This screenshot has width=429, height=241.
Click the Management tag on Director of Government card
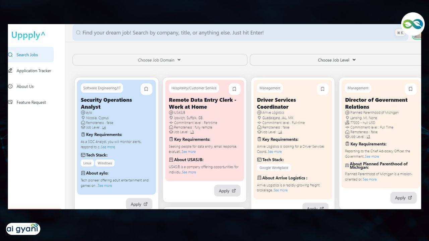point(358,88)
